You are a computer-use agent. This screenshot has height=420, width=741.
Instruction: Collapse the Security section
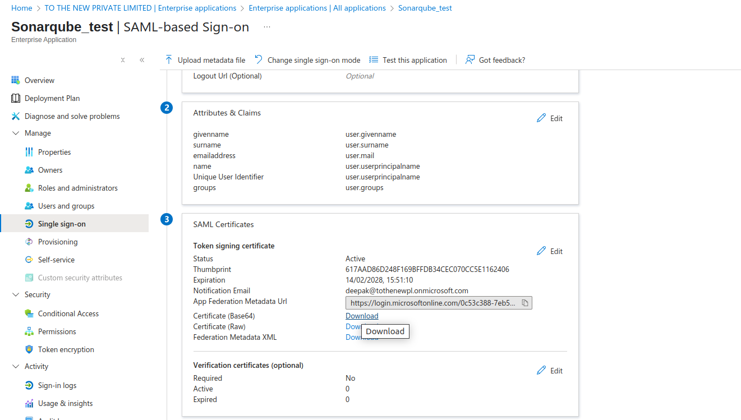(x=16, y=294)
